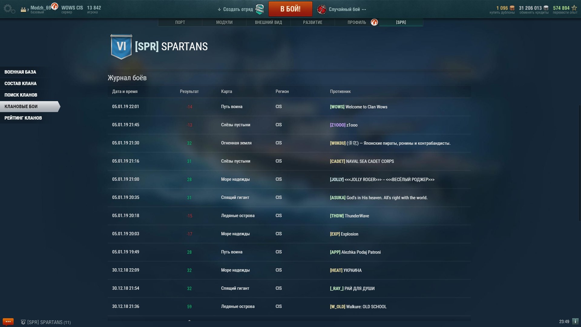Viewport: 581px width, 327px height.
Task: Click the info icon near clock
Action: pos(575,321)
